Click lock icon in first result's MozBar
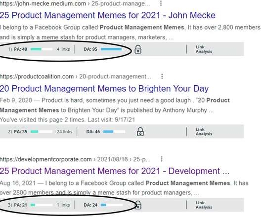Image resolution: width=262 pixels, height=218 pixels. pos(138,49)
